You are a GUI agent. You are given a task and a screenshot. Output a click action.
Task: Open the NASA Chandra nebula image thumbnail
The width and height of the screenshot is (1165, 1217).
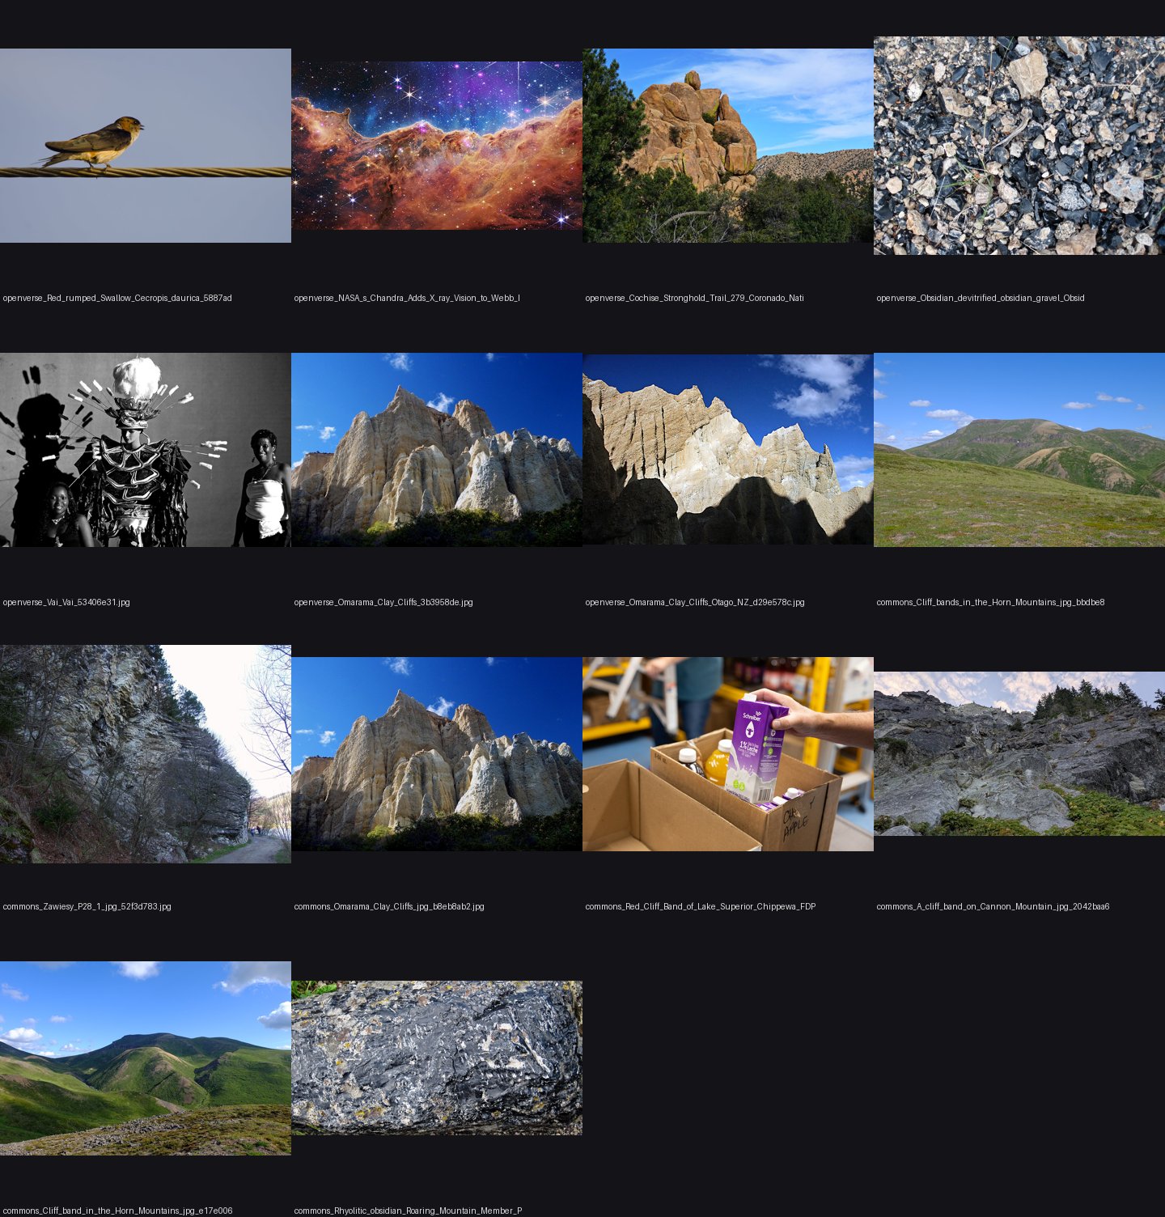click(x=437, y=146)
